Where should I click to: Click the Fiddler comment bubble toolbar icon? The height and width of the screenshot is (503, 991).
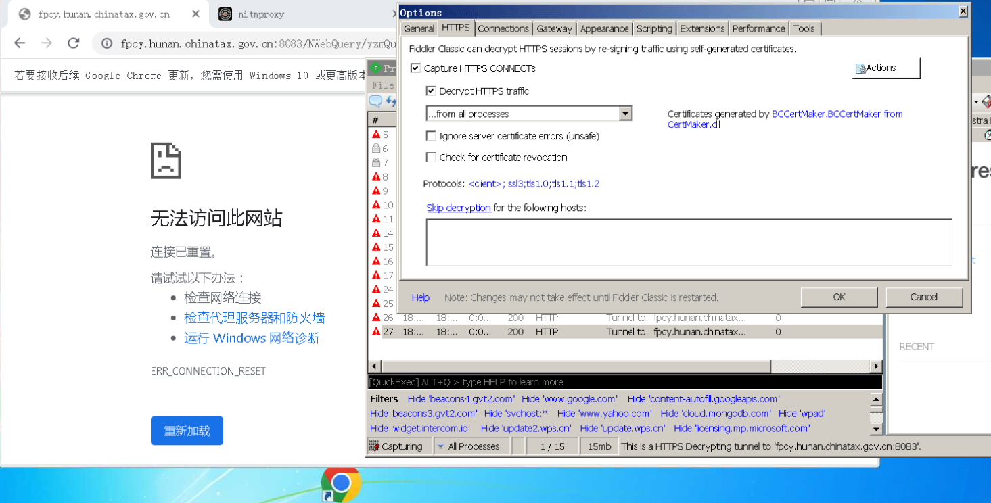coord(375,101)
